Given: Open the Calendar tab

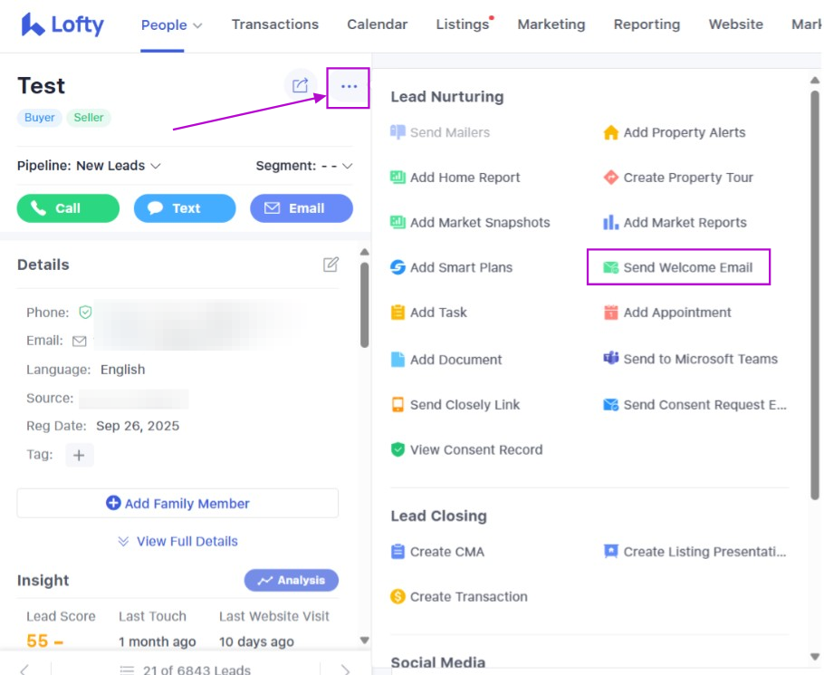Looking at the screenshot, I should [377, 24].
